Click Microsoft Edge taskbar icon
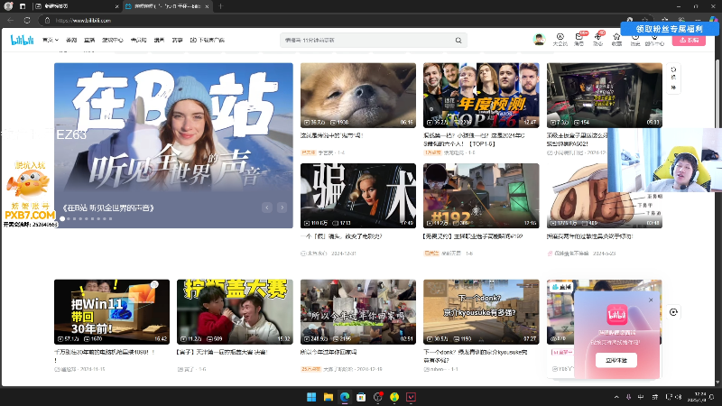 coord(345,397)
